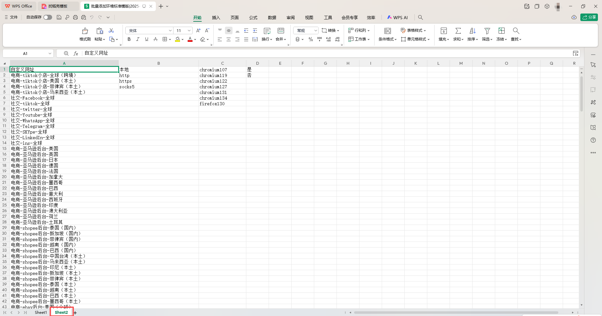Image resolution: width=602 pixels, height=316 pixels.
Task: Switch to the Sheet1 worksheet tab
Action: click(x=41, y=312)
